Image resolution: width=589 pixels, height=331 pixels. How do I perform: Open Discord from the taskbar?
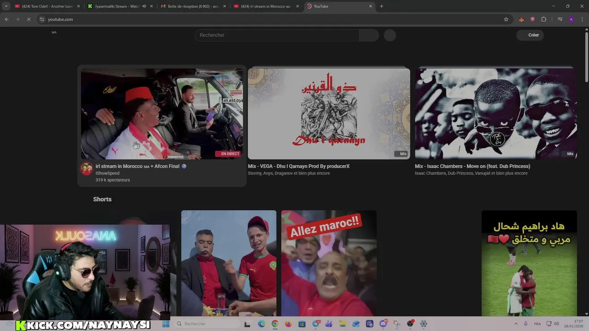coord(383,324)
